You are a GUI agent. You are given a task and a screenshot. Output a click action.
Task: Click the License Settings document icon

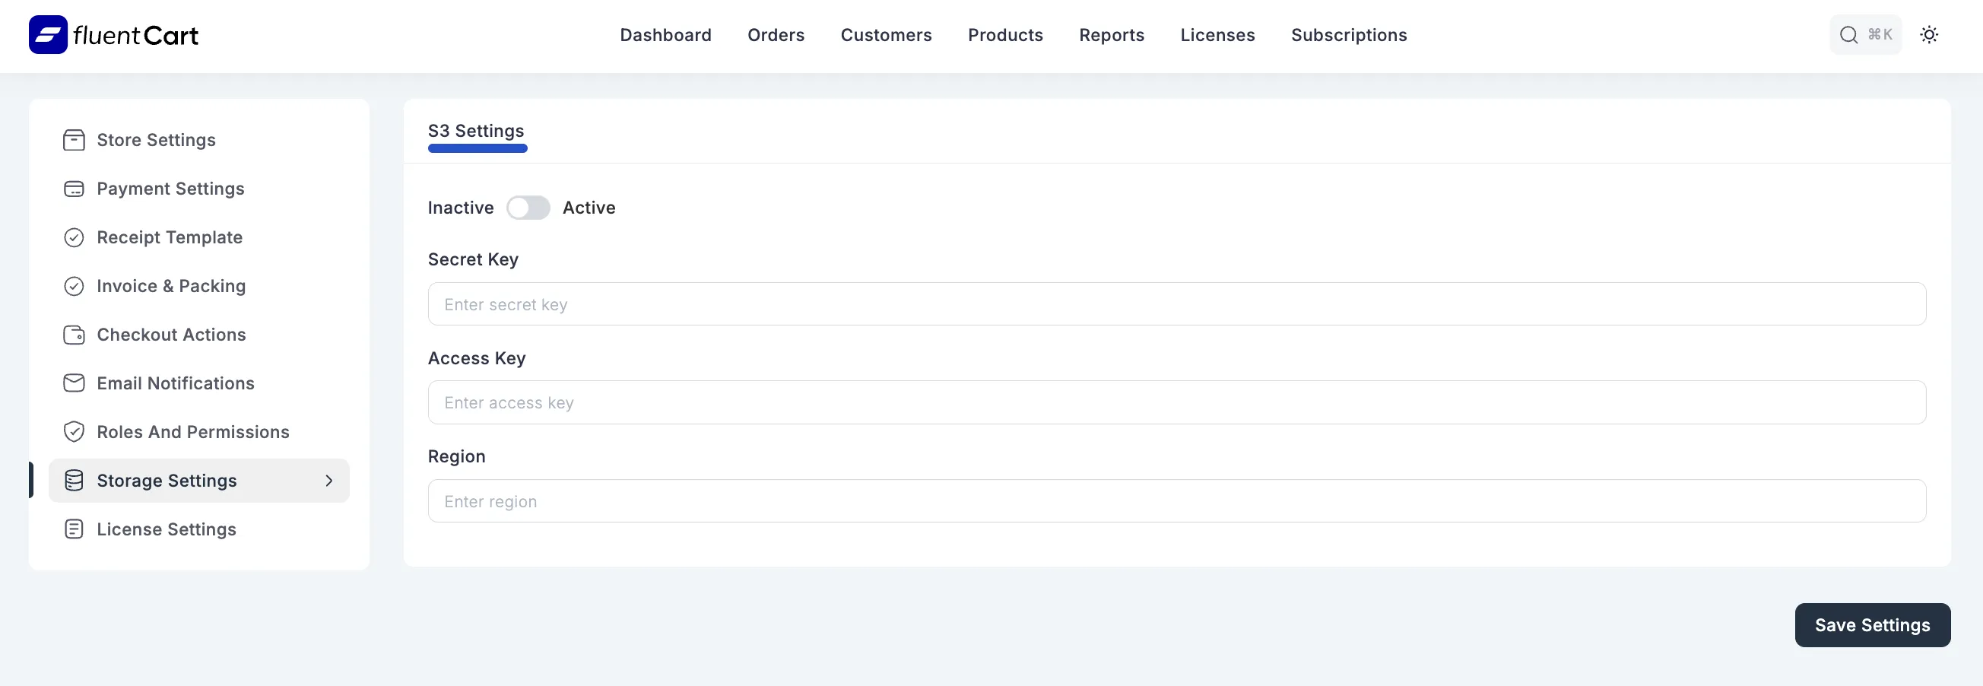(74, 529)
